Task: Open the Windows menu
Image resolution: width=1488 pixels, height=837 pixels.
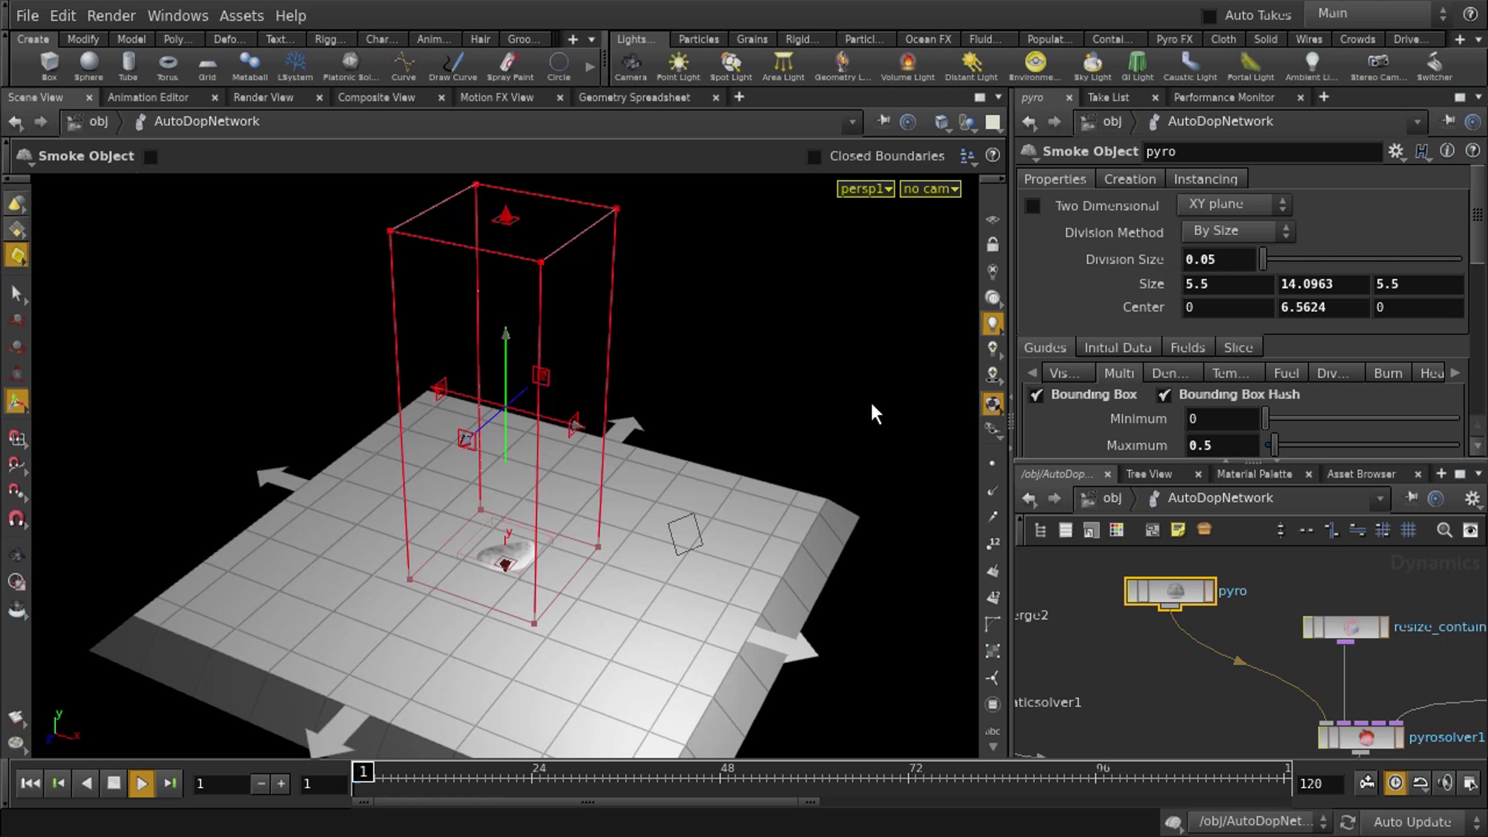Action: [178, 15]
